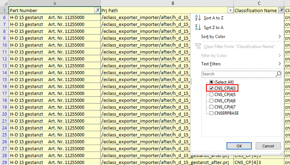Click Part Number cell in row 21
This screenshot has width=290, height=165.
pos(55,121)
